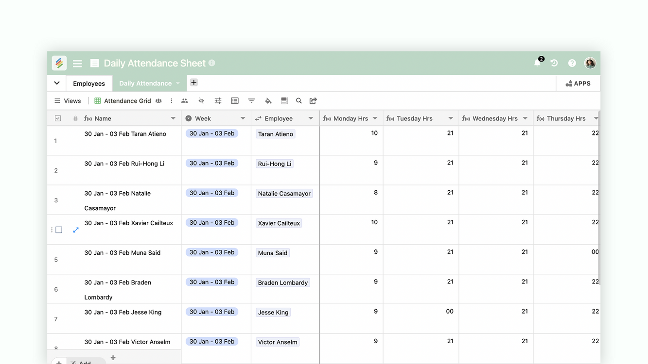This screenshot has height=364, width=648.
Task: Click the APPS button
Action: (578, 83)
